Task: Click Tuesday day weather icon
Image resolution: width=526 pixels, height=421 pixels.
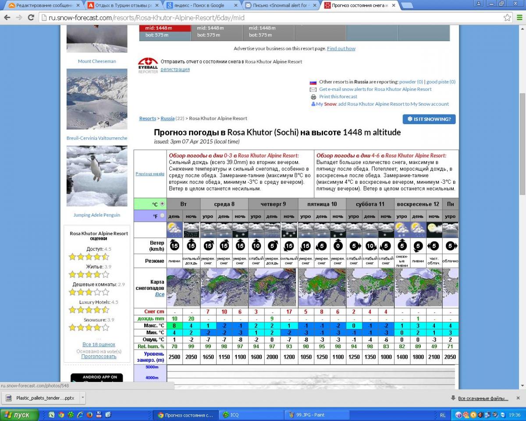Action: point(175,230)
